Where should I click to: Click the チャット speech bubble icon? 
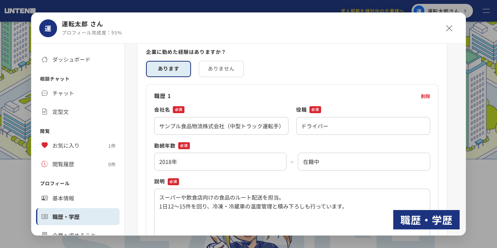45,93
